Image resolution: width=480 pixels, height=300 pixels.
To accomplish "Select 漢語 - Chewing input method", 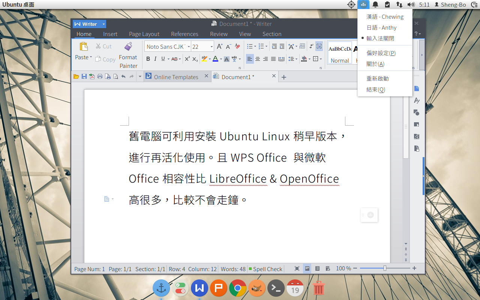I will tap(385, 16).
